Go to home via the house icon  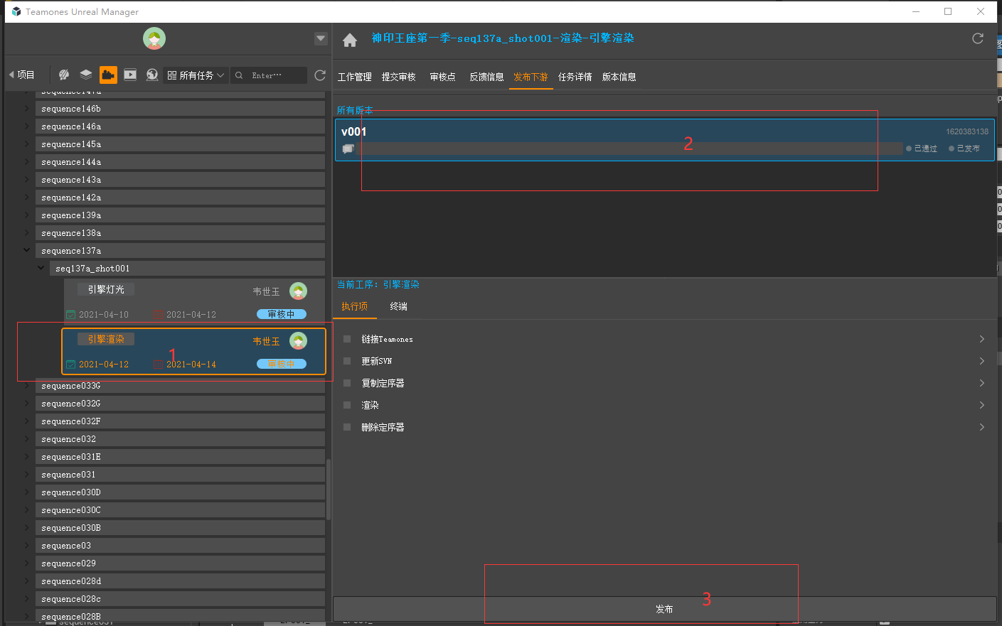[x=350, y=41]
